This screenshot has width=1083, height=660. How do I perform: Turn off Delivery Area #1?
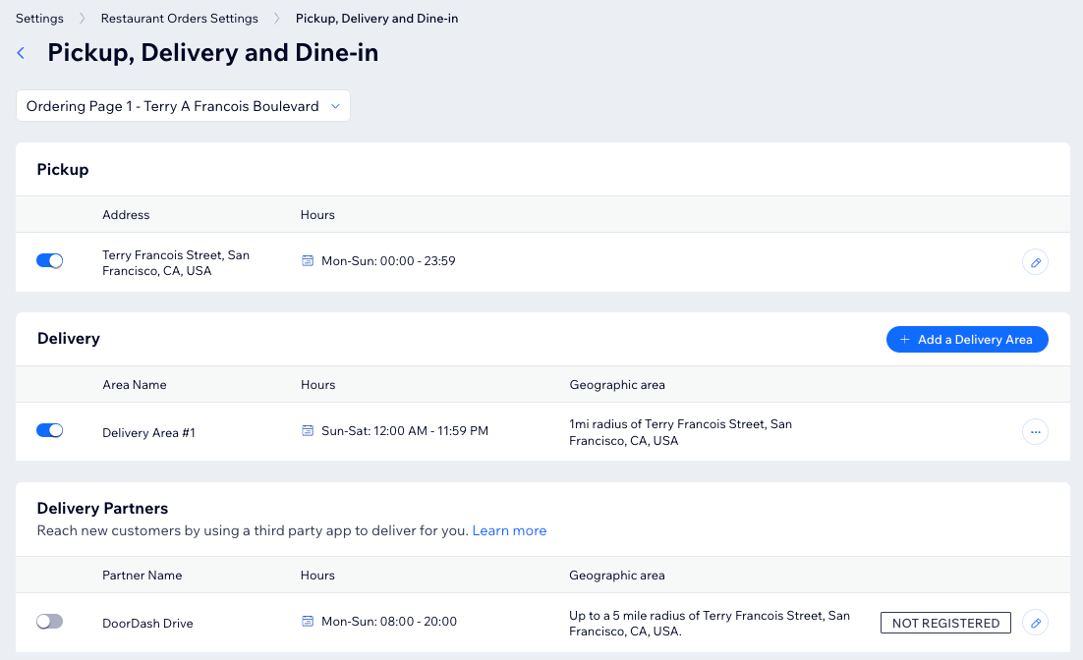click(x=49, y=431)
